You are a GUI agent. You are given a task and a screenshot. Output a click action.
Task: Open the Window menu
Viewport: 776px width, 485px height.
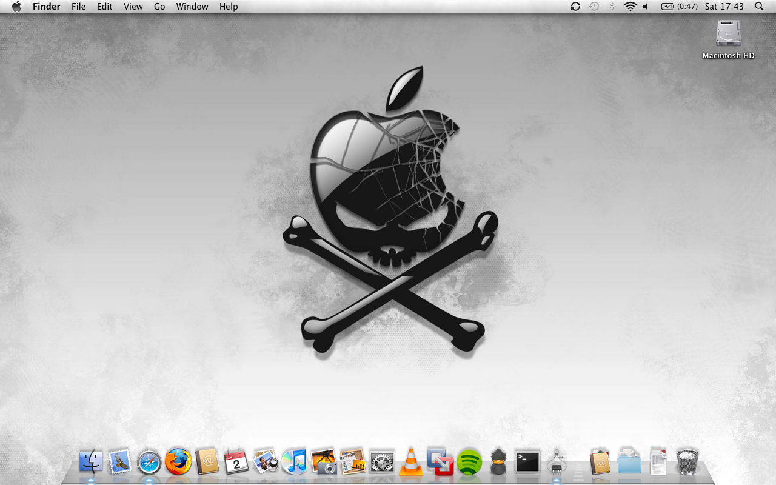192,7
